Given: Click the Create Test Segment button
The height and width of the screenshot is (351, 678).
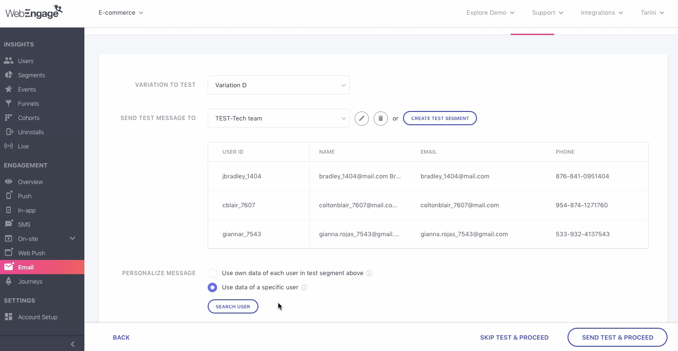Looking at the screenshot, I should coord(440,119).
